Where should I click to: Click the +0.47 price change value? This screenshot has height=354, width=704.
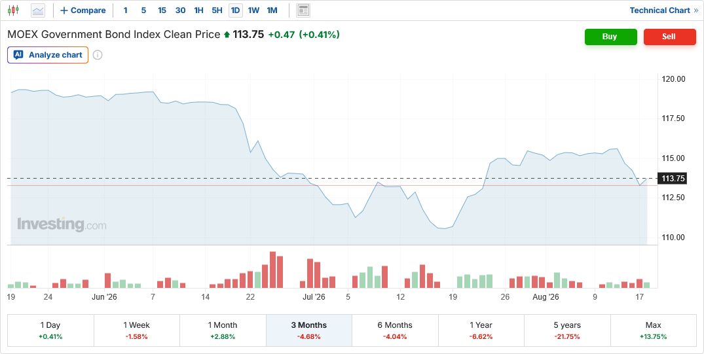[x=281, y=35]
